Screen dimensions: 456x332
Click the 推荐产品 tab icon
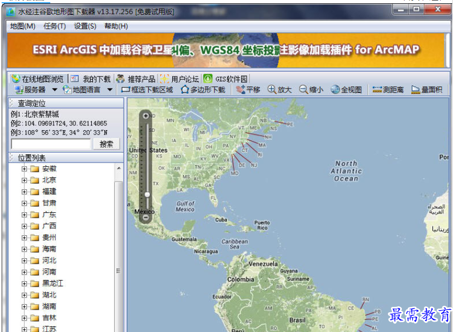click(120, 79)
